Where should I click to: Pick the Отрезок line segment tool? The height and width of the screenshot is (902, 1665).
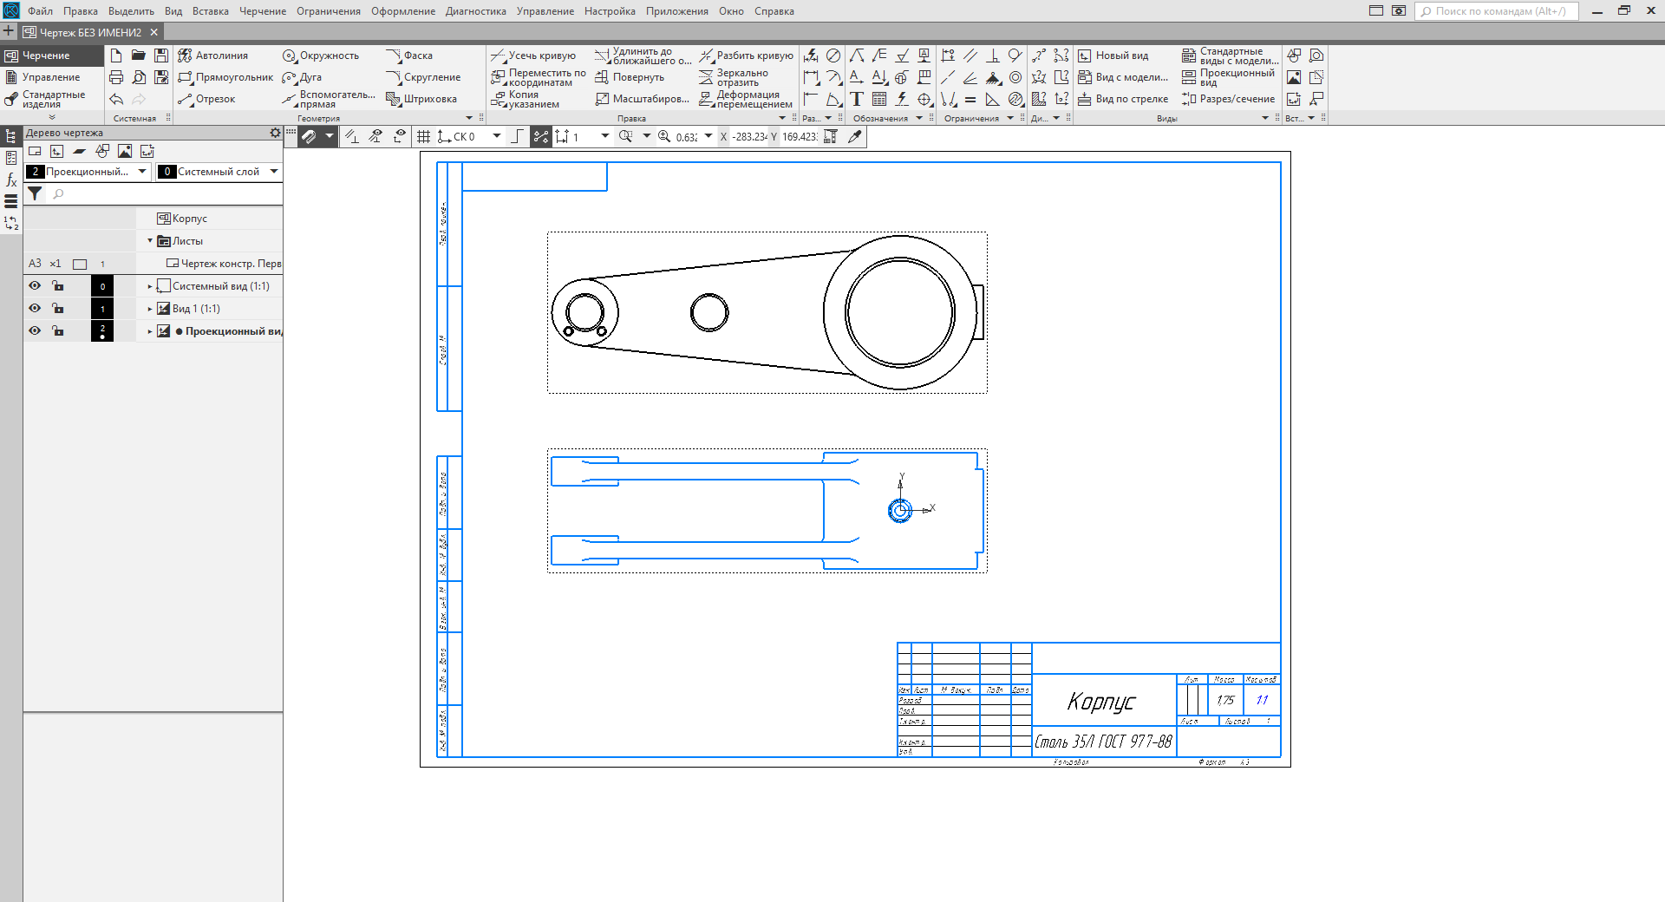click(206, 99)
